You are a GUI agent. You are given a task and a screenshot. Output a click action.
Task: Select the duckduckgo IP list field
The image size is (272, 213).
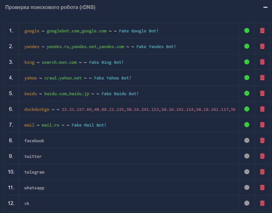click(129, 109)
